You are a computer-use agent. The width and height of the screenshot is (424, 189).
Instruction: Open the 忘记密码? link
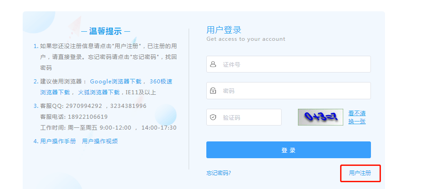219,173
